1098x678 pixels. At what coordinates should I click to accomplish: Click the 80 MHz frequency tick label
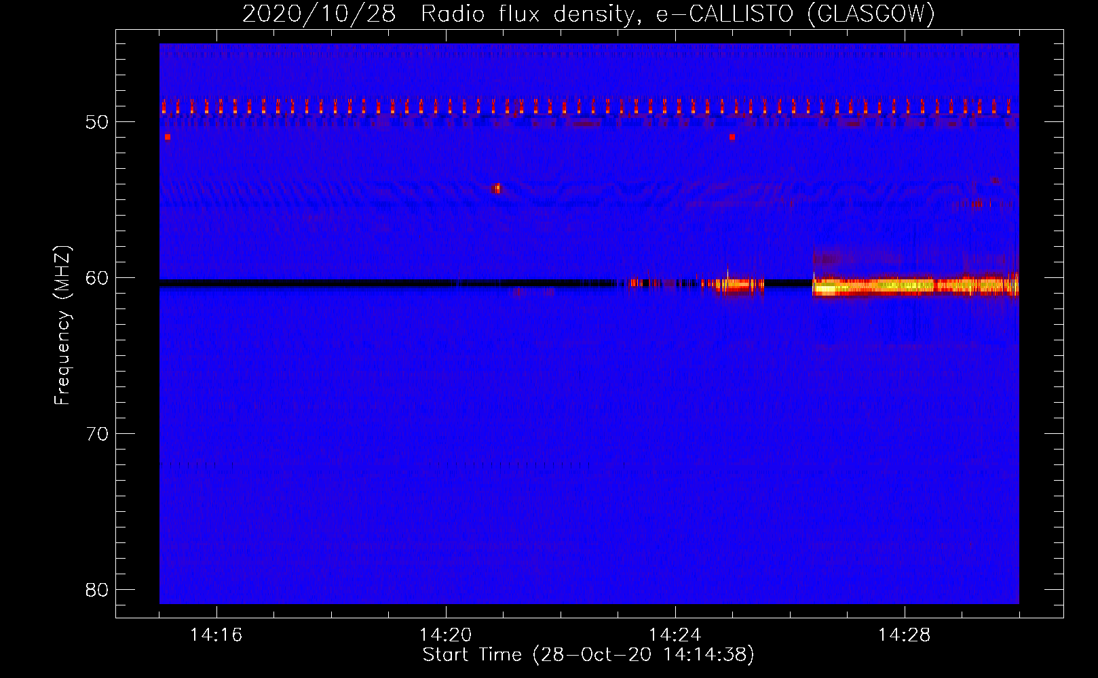(97, 590)
